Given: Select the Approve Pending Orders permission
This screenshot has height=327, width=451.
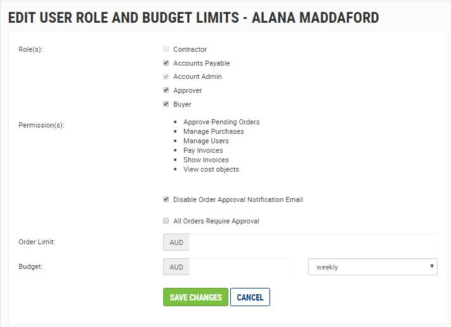Looking at the screenshot, I should click(221, 122).
